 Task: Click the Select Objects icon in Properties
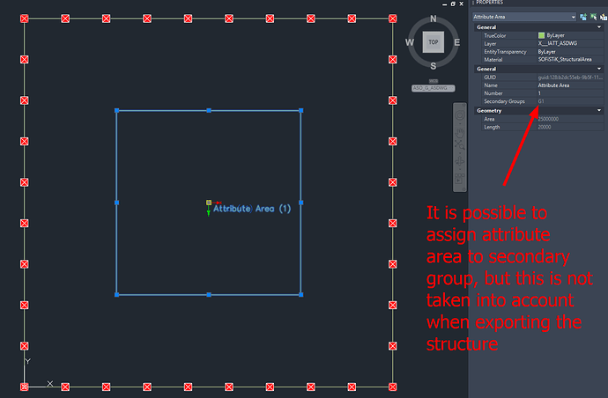click(x=593, y=17)
